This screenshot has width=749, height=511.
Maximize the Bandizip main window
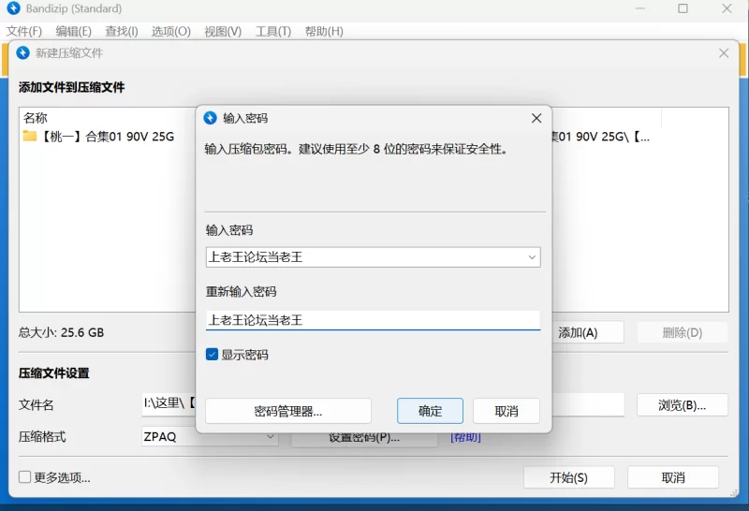point(683,8)
